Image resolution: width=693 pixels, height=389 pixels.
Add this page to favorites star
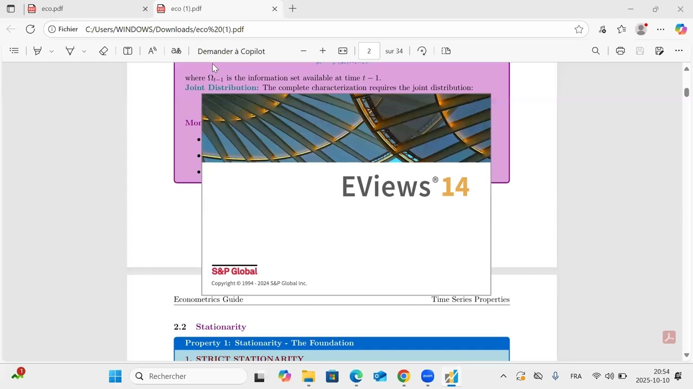click(579, 29)
